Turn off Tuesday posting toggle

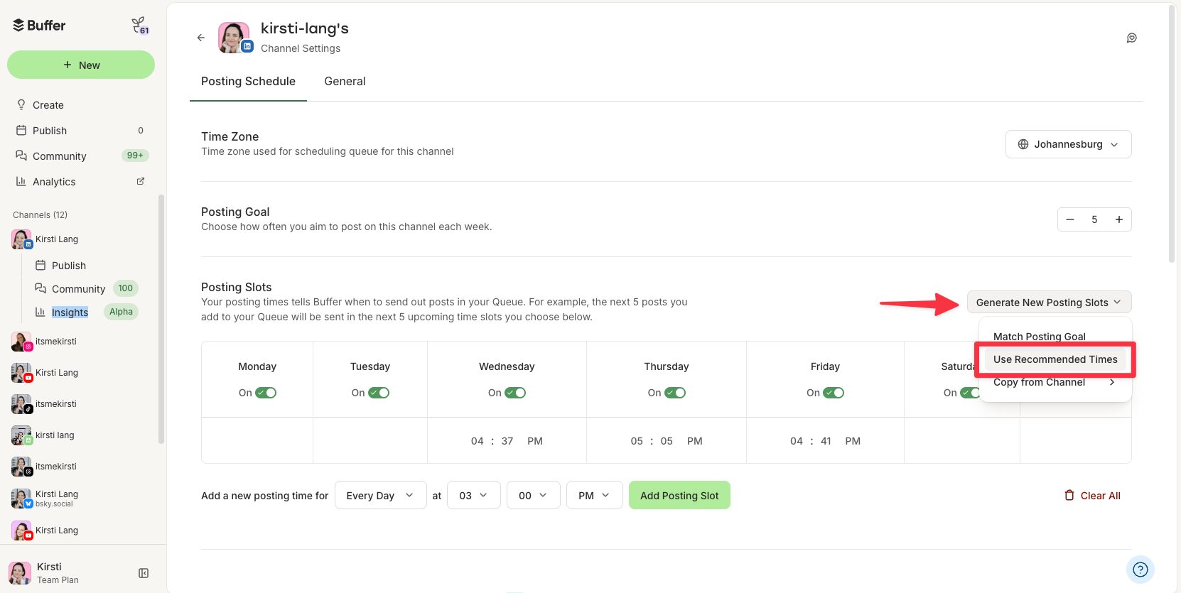379,393
